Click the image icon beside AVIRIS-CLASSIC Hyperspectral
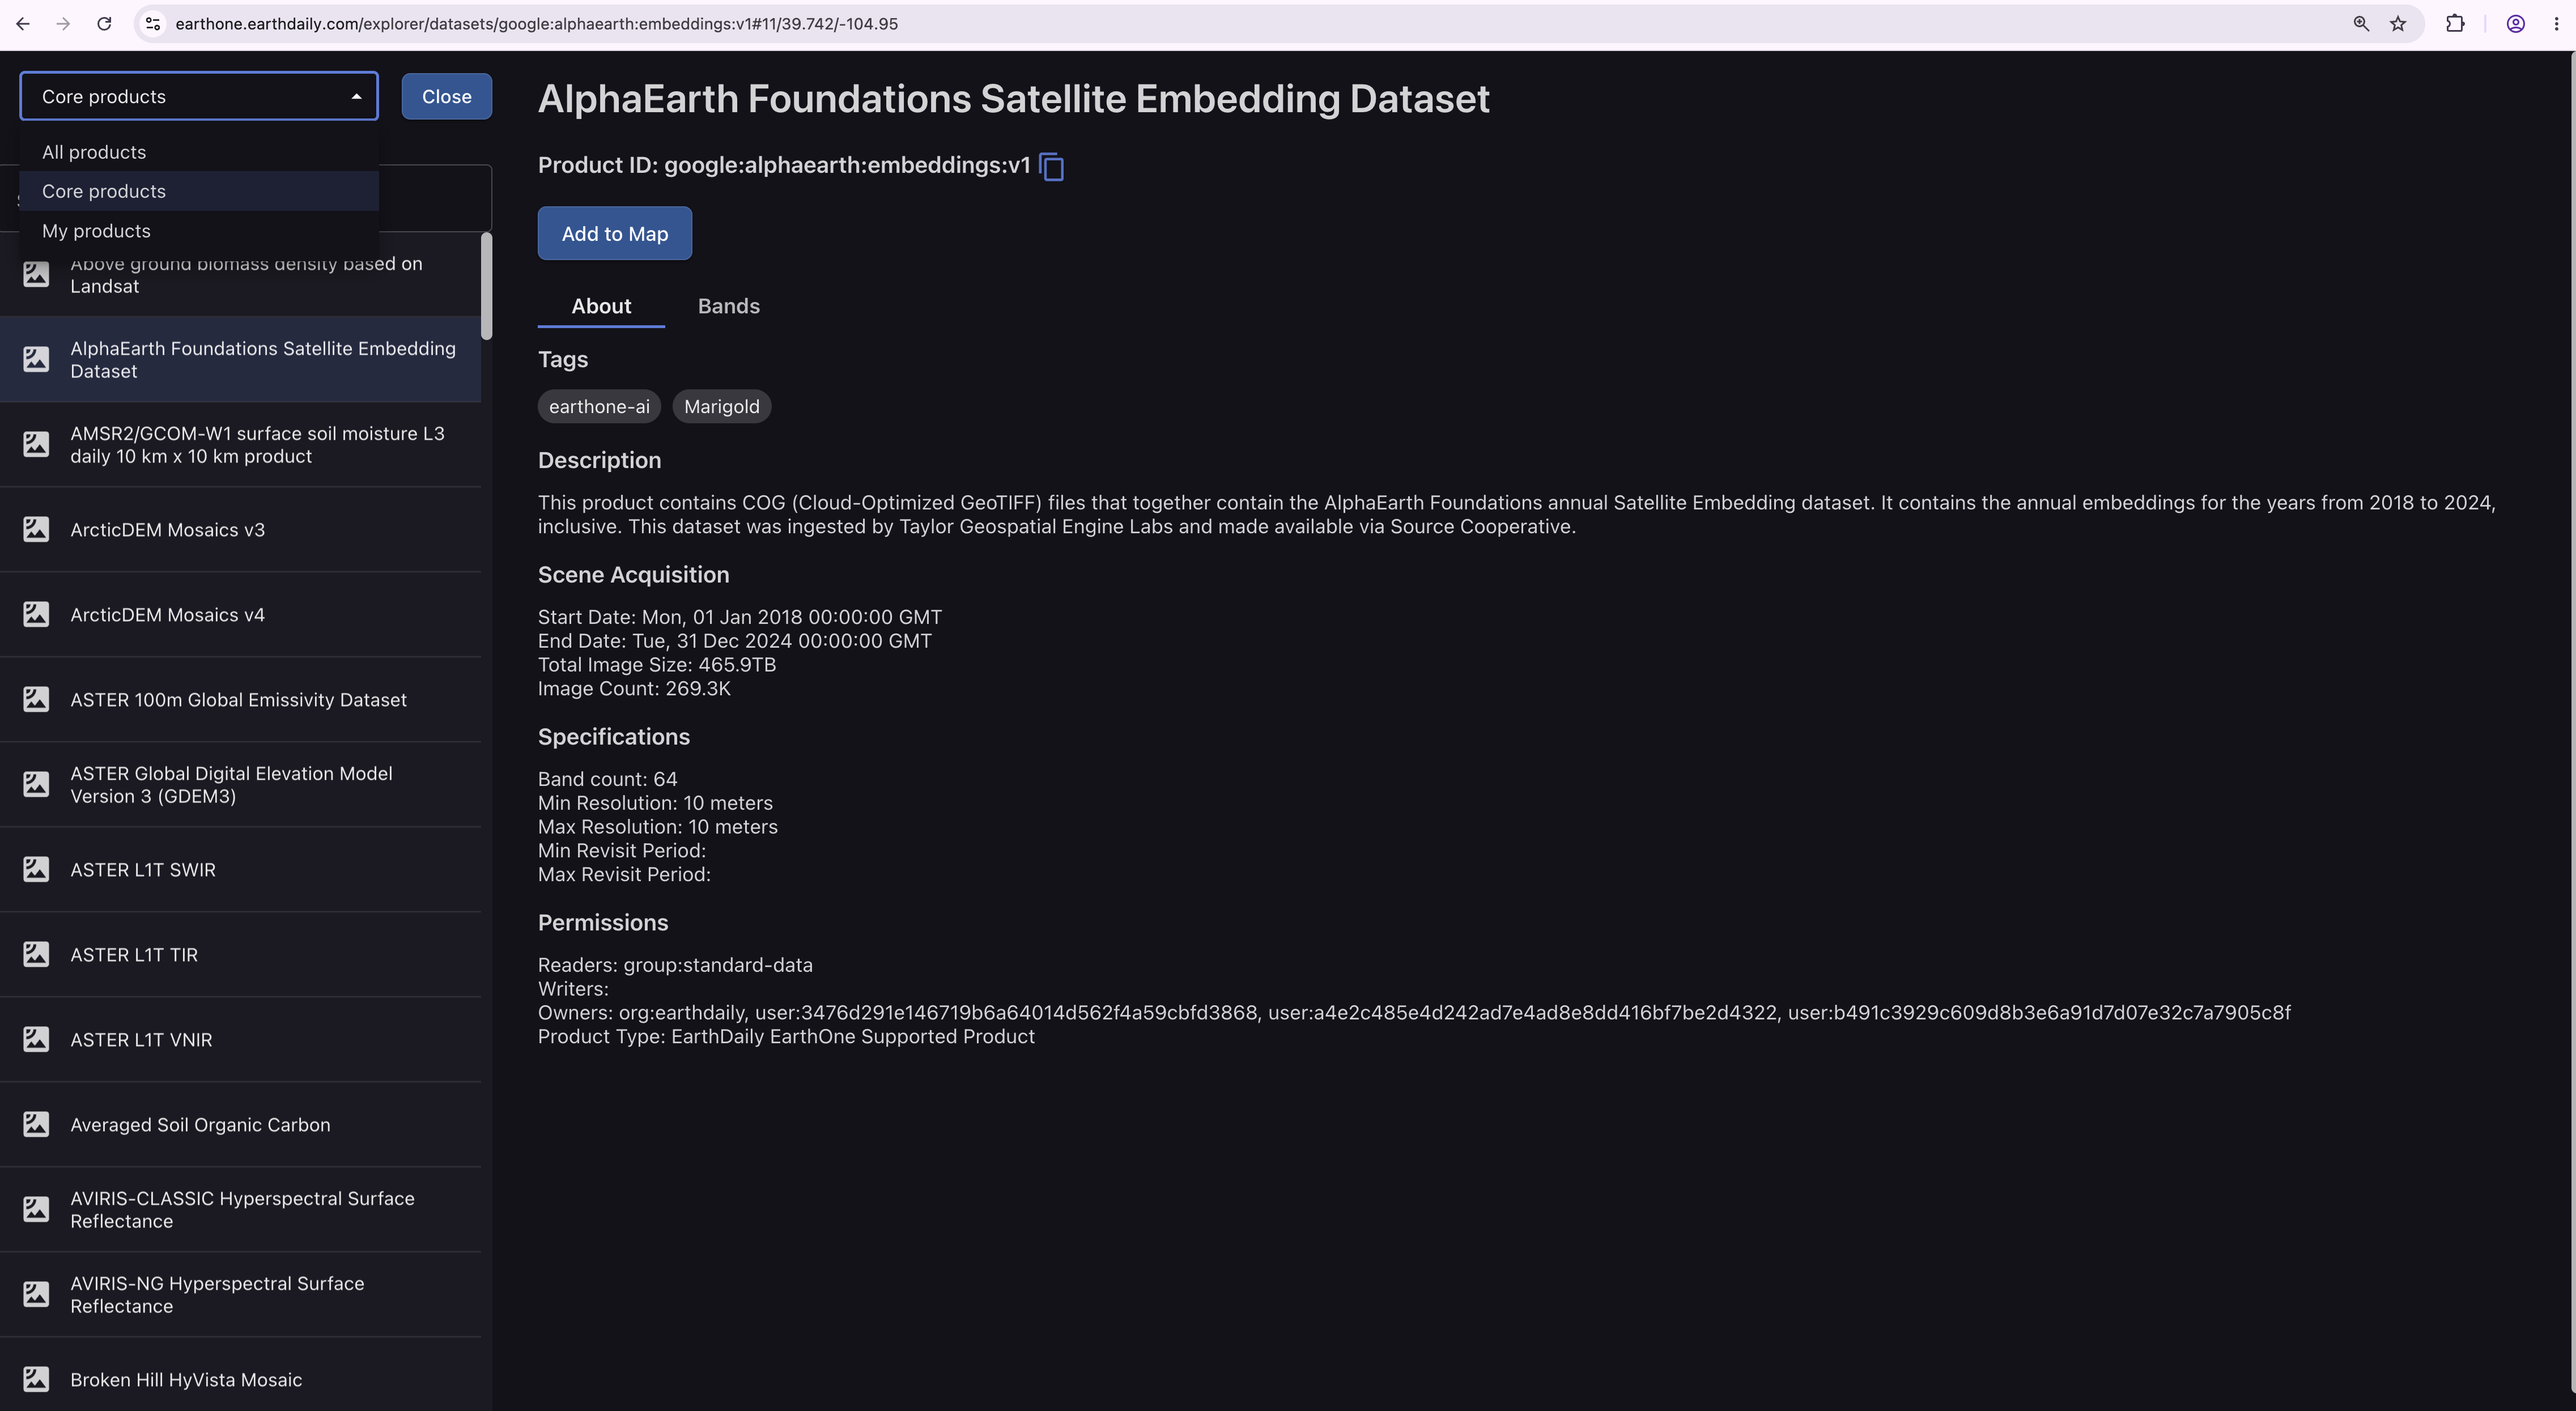Screen dimensions: 2576x1411 [x=36, y=1209]
